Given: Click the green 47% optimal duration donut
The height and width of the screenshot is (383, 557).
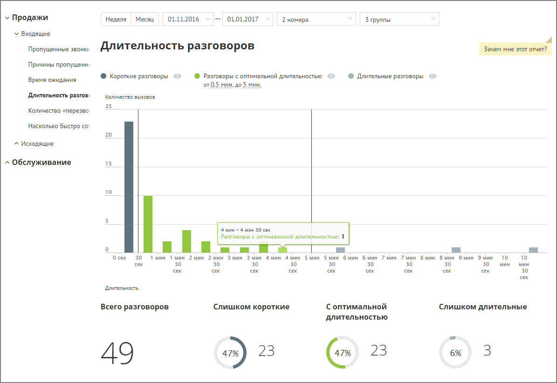Looking at the screenshot, I should 343,352.
